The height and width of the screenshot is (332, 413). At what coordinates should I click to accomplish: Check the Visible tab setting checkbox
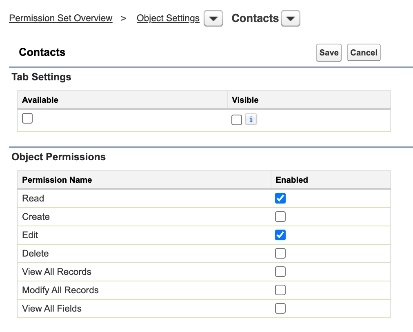(x=237, y=120)
